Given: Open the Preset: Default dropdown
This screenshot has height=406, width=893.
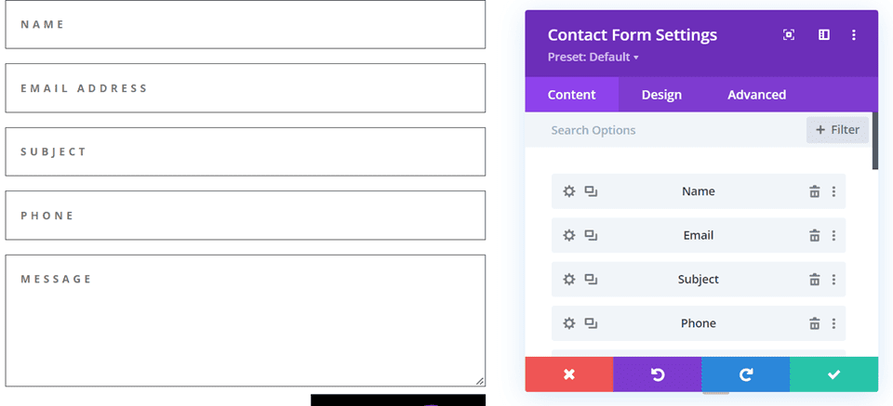Looking at the screenshot, I should (593, 58).
